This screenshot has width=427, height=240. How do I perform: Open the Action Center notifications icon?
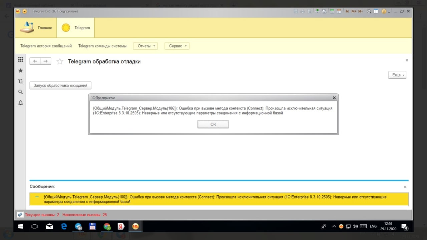[404, 227]
